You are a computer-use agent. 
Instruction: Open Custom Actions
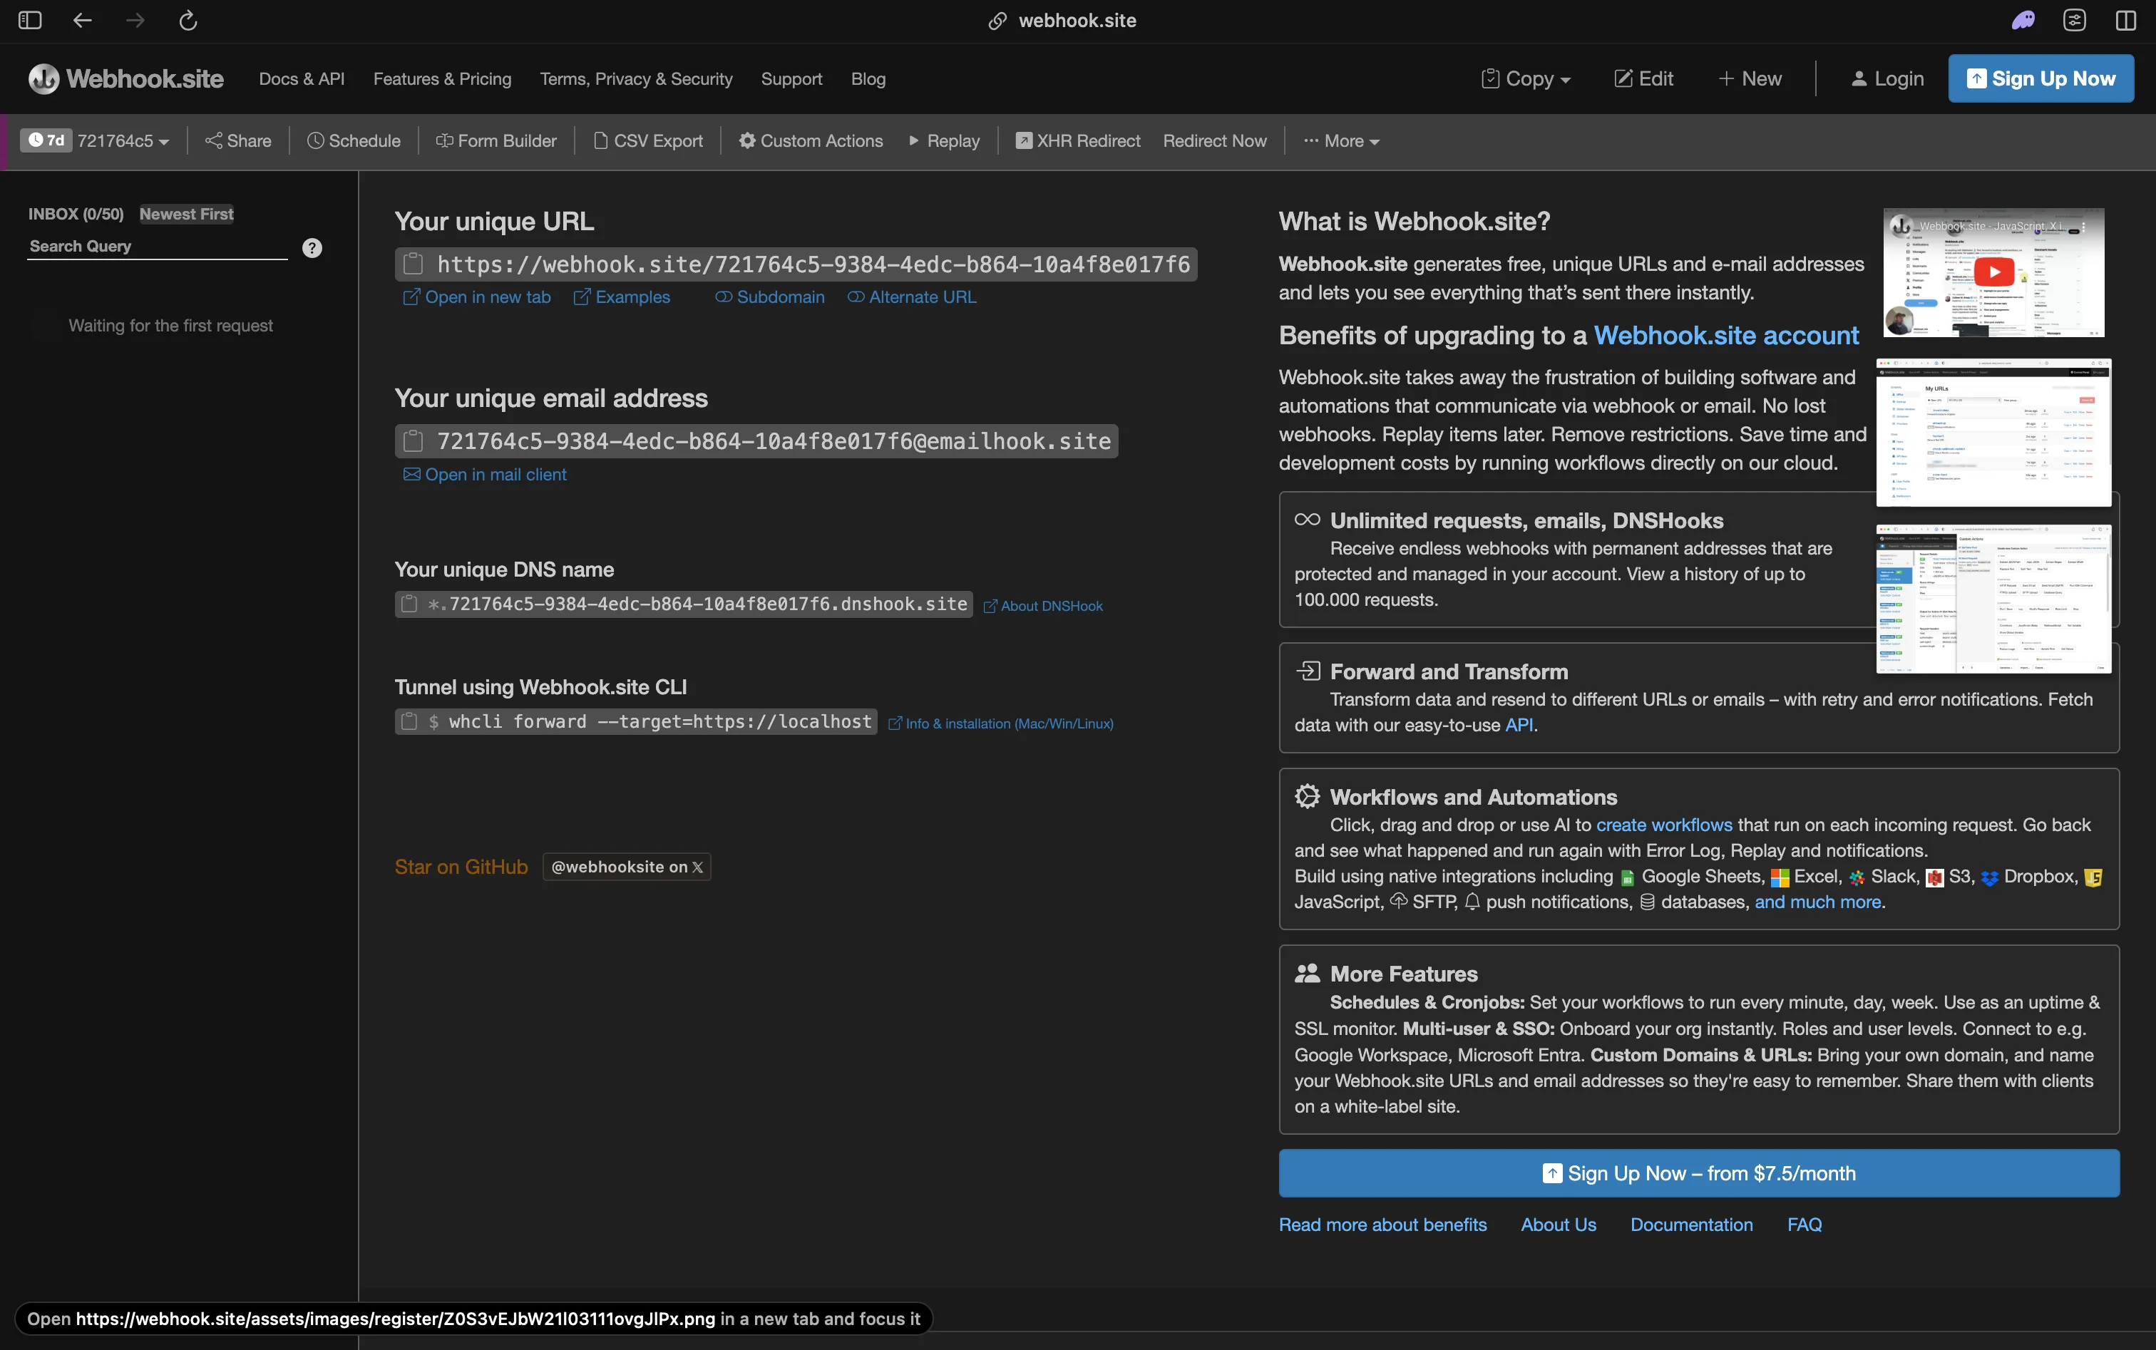810,141
